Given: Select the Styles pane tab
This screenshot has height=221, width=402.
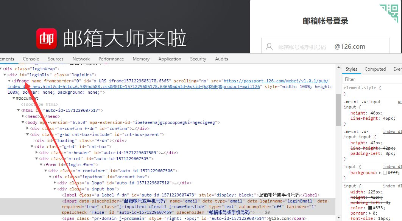Looking at the screenshot, I should (x=351, y=69).
